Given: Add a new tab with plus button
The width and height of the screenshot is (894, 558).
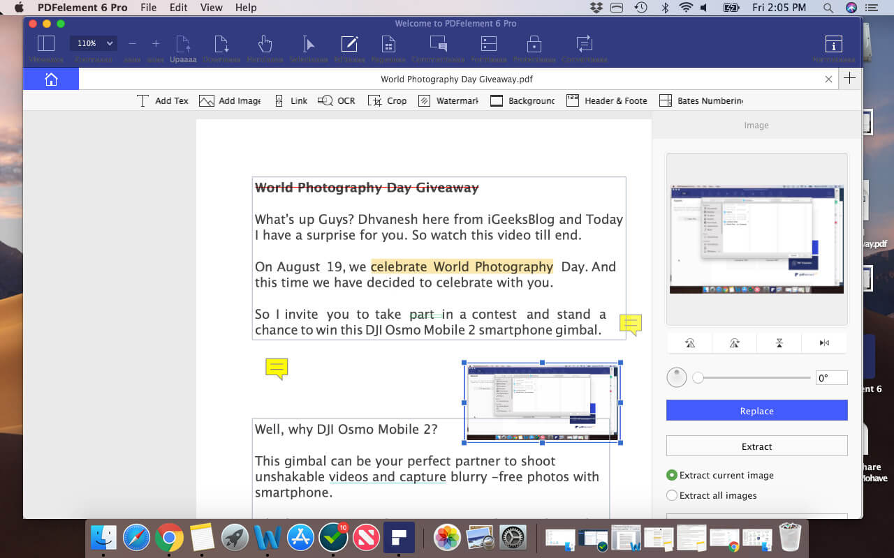Looking at the screenshot, I should coord(849,78).
